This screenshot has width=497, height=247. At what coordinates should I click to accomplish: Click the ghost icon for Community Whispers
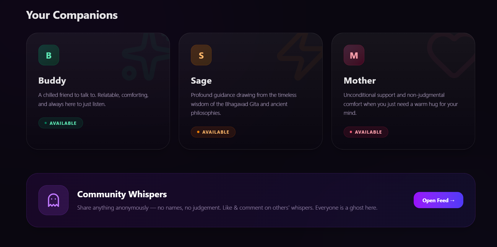[x=53, y=200]
